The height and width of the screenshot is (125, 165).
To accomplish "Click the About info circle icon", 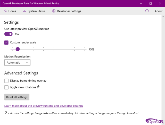I will pos(147,11).
